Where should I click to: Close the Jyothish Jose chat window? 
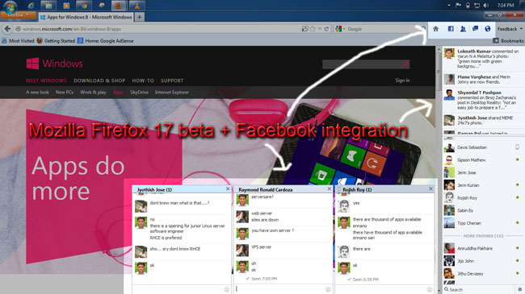(228, 189)
